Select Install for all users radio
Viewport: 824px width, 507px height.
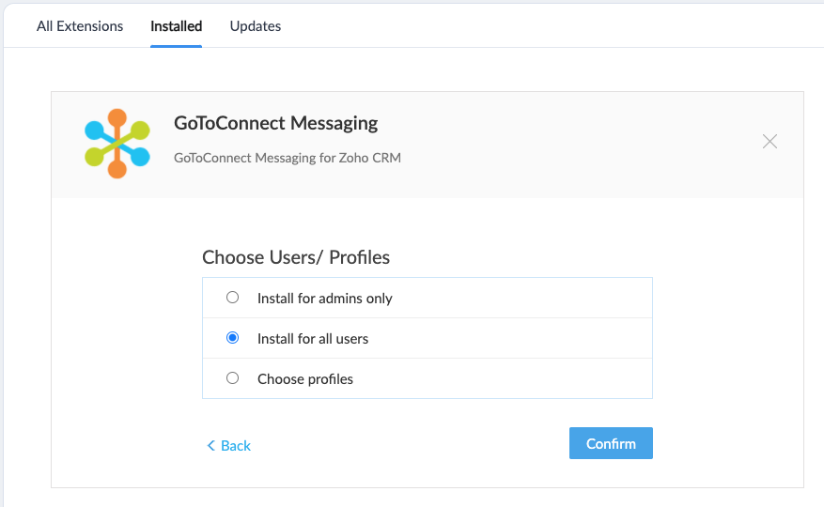(x=232, y=338)
